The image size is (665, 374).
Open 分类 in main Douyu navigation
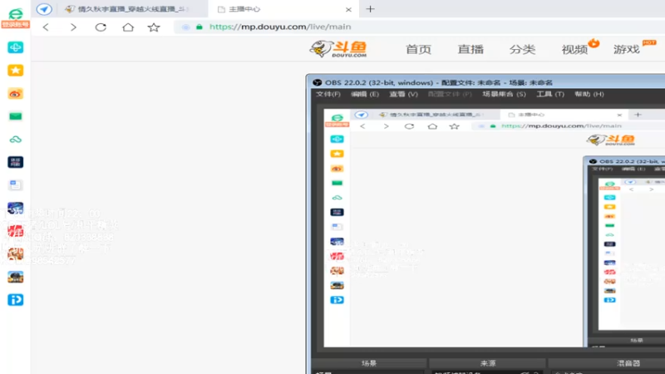pyautogui.click(x=523, y=49)
